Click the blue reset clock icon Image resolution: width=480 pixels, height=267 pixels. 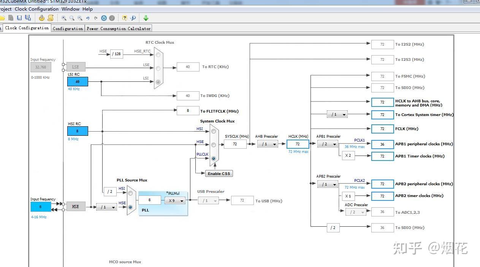104,18
